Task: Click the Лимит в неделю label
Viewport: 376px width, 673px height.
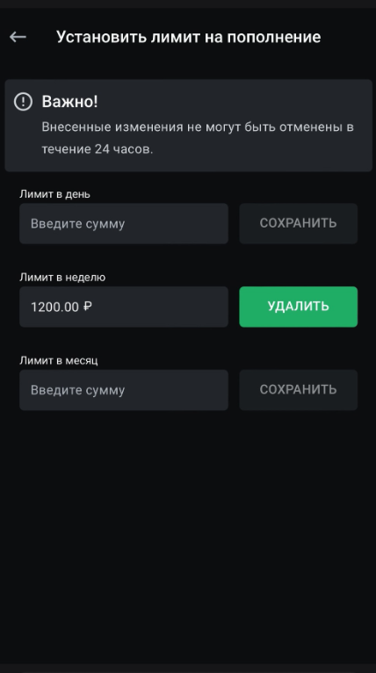Action: coord(62,278)
